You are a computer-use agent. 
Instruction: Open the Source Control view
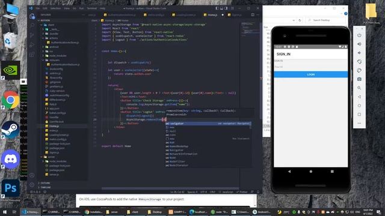(x=32, y=35)
